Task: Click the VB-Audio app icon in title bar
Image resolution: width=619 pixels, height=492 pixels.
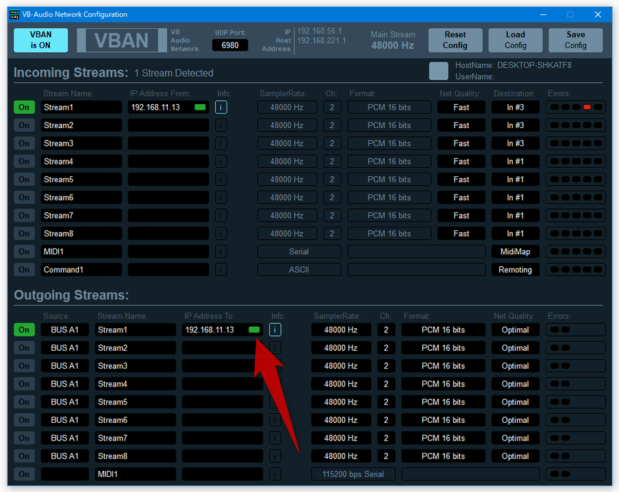Action: [x=14, y=14]
